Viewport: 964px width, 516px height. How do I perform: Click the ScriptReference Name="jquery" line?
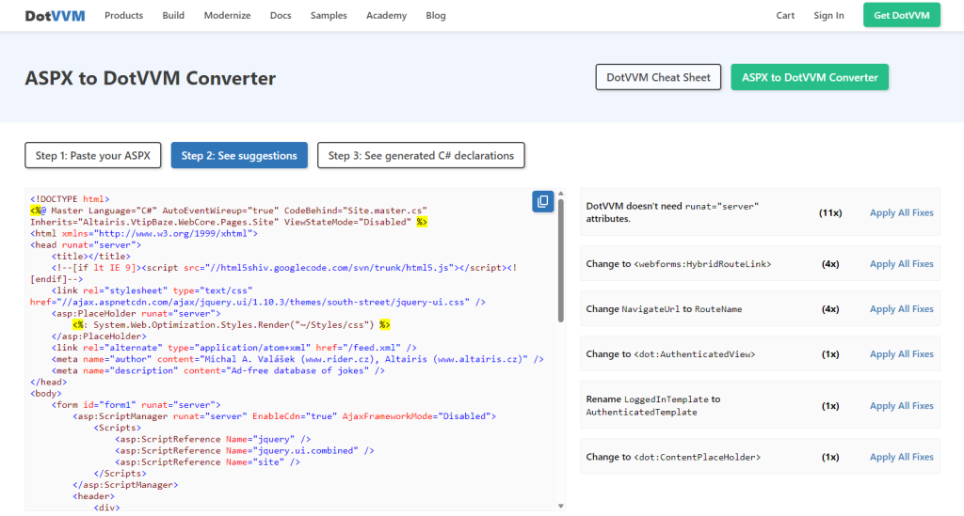(213, 439)
